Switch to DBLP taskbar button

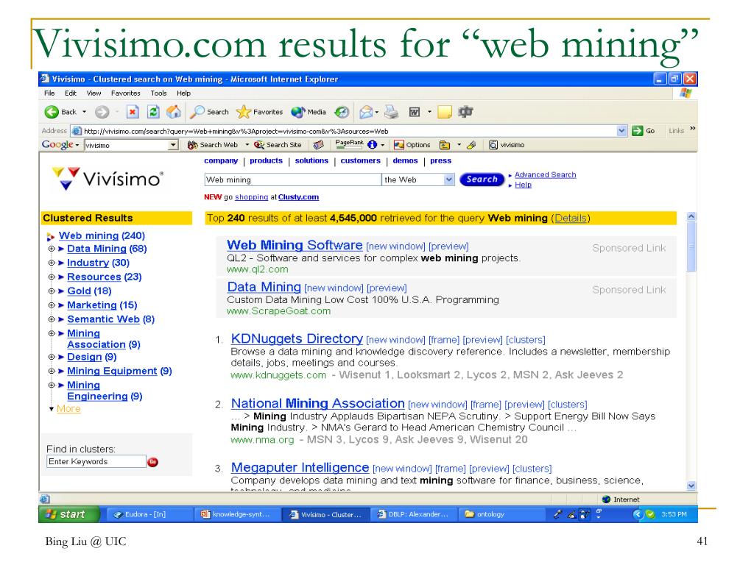pyautogui.click(x=412, y=514)
